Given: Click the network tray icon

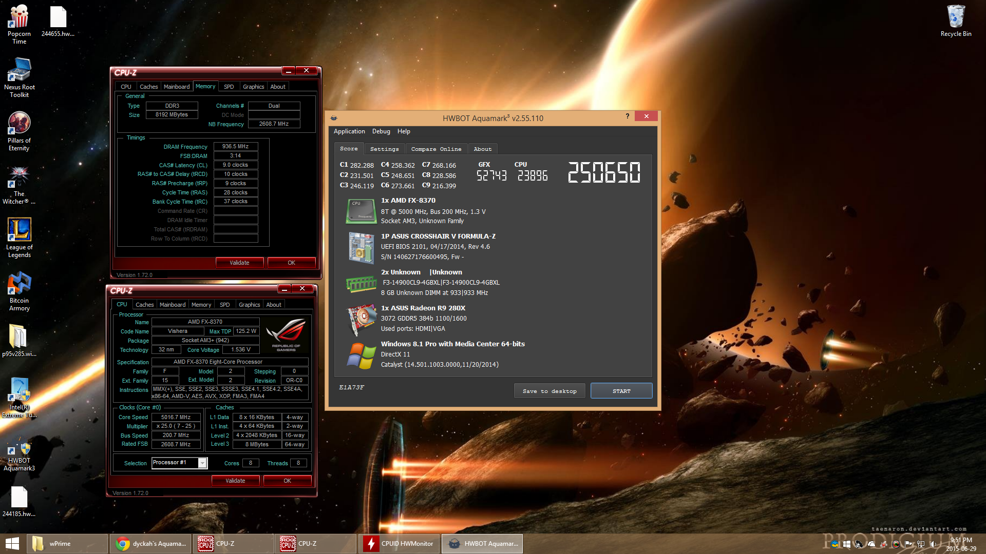Looking at the screenshot, I should pyautogui.click(x=921, y=544).
